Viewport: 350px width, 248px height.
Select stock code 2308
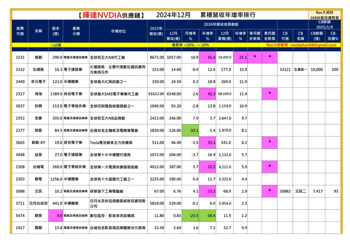point(20,167)
